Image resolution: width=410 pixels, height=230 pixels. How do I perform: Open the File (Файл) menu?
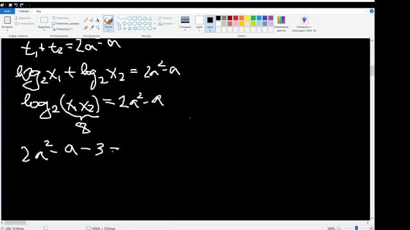point(7,11)
